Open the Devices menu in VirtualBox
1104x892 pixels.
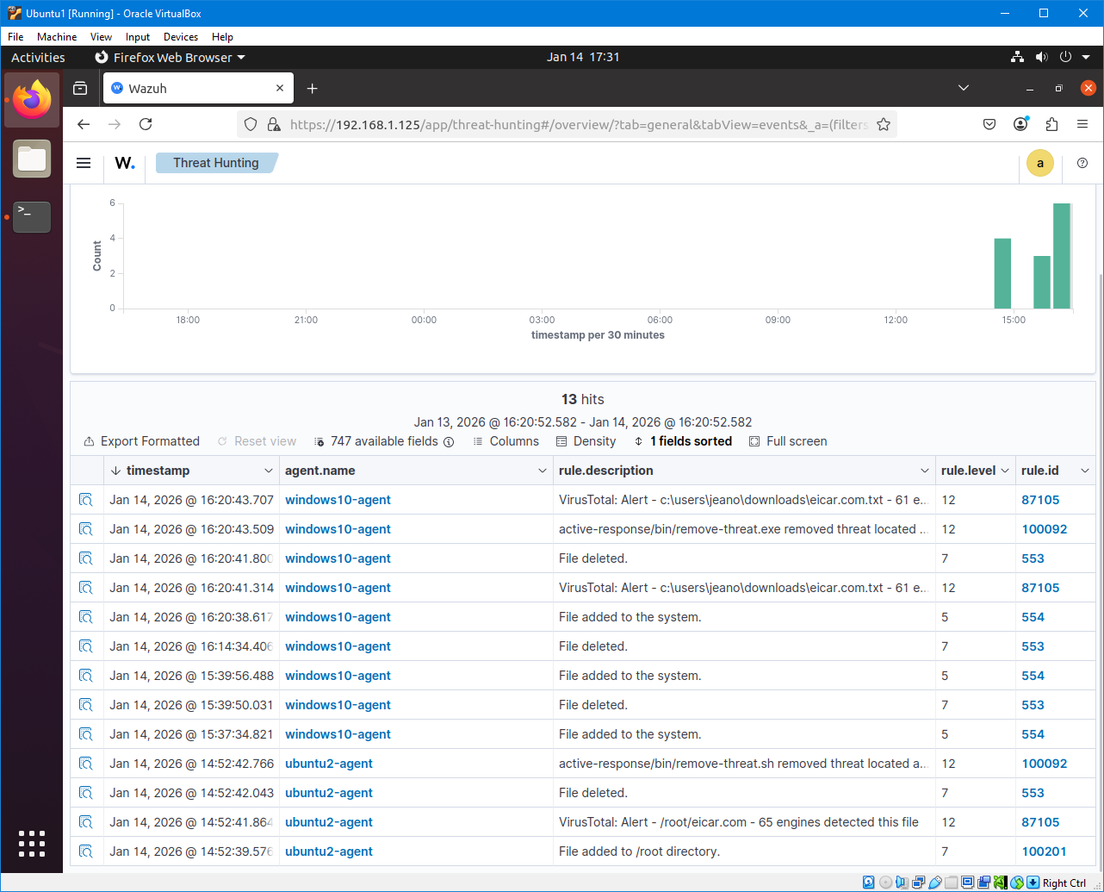180,37
